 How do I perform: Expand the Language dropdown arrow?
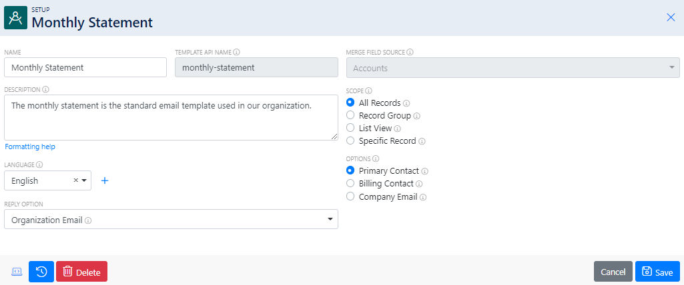84,180
